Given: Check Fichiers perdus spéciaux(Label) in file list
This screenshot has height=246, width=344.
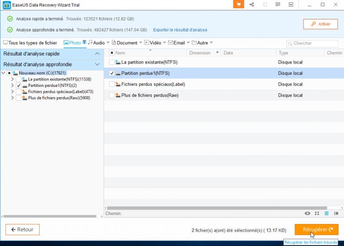Looking at the screenshot, I should click(112, 84).
